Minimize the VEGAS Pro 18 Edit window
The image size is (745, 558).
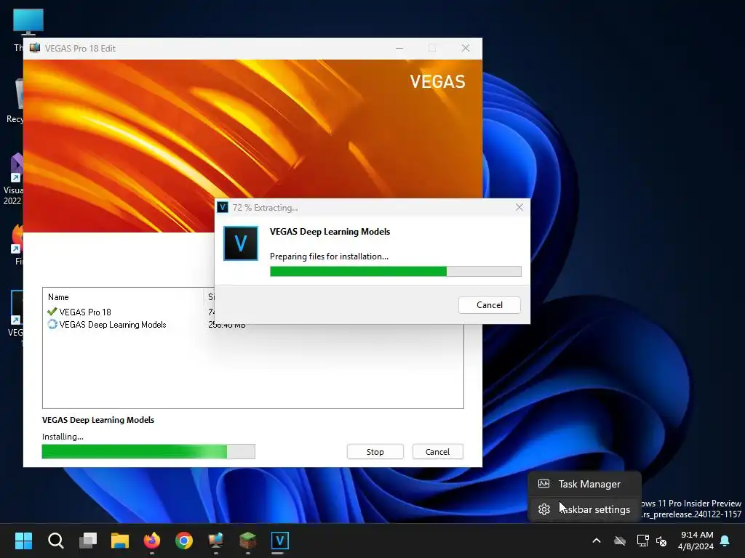point(399,49)
